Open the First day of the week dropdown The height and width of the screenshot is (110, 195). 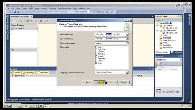click(x=127, y=43)
